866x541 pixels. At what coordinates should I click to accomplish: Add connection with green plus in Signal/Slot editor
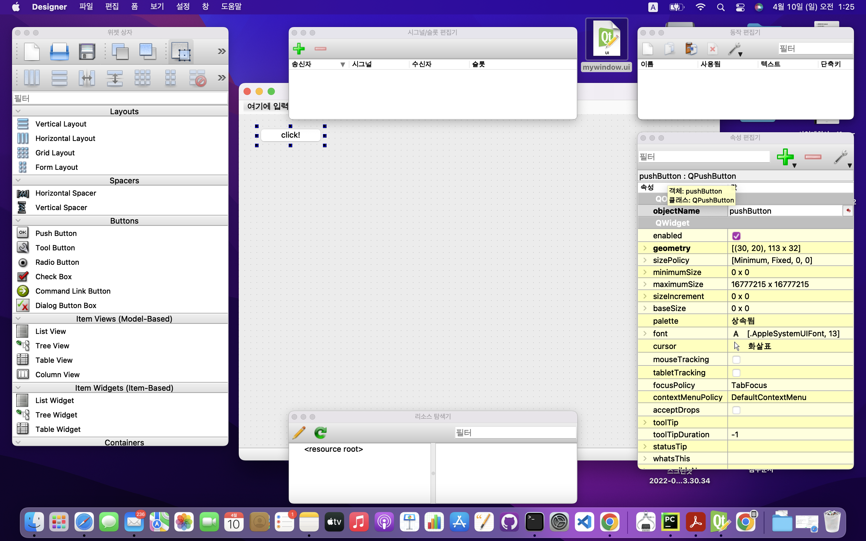click(x=299, y=48)
